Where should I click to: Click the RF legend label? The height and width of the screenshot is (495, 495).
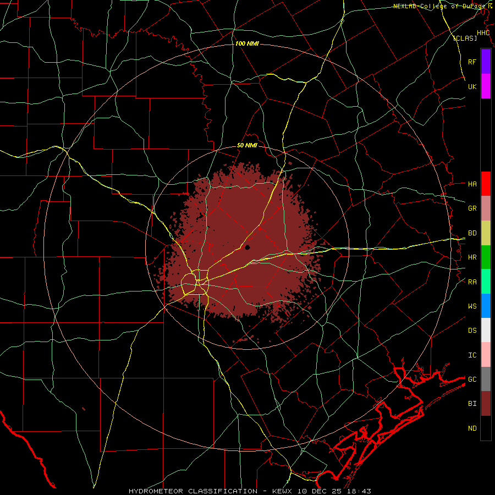472,62
